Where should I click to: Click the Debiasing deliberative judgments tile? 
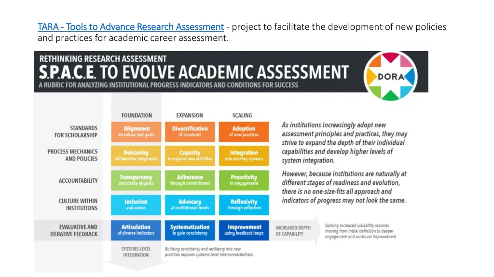point(136,155)
